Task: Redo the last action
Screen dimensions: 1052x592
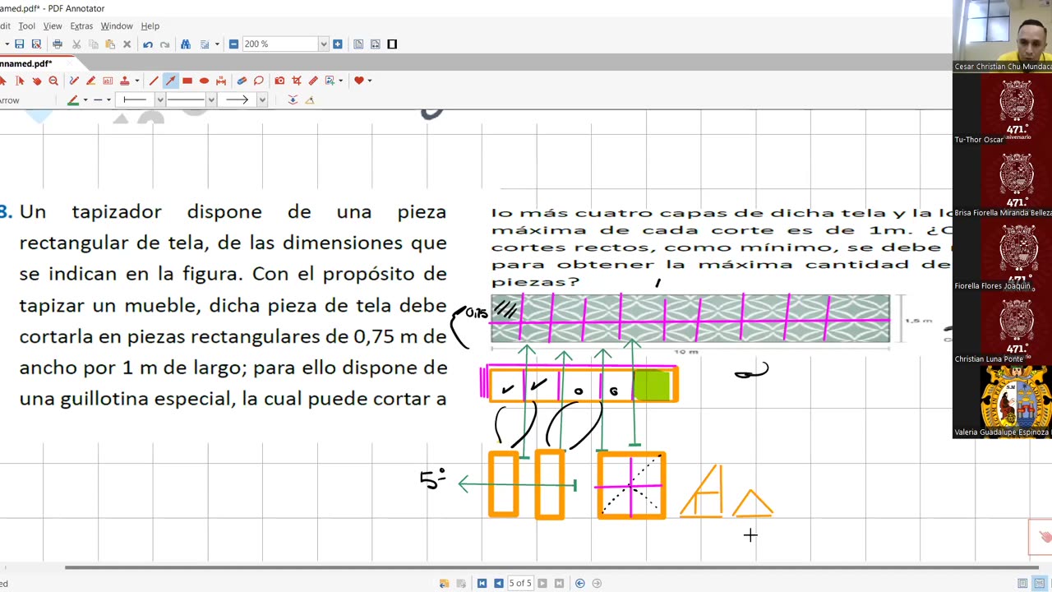Action: click(x=164, y=44)
